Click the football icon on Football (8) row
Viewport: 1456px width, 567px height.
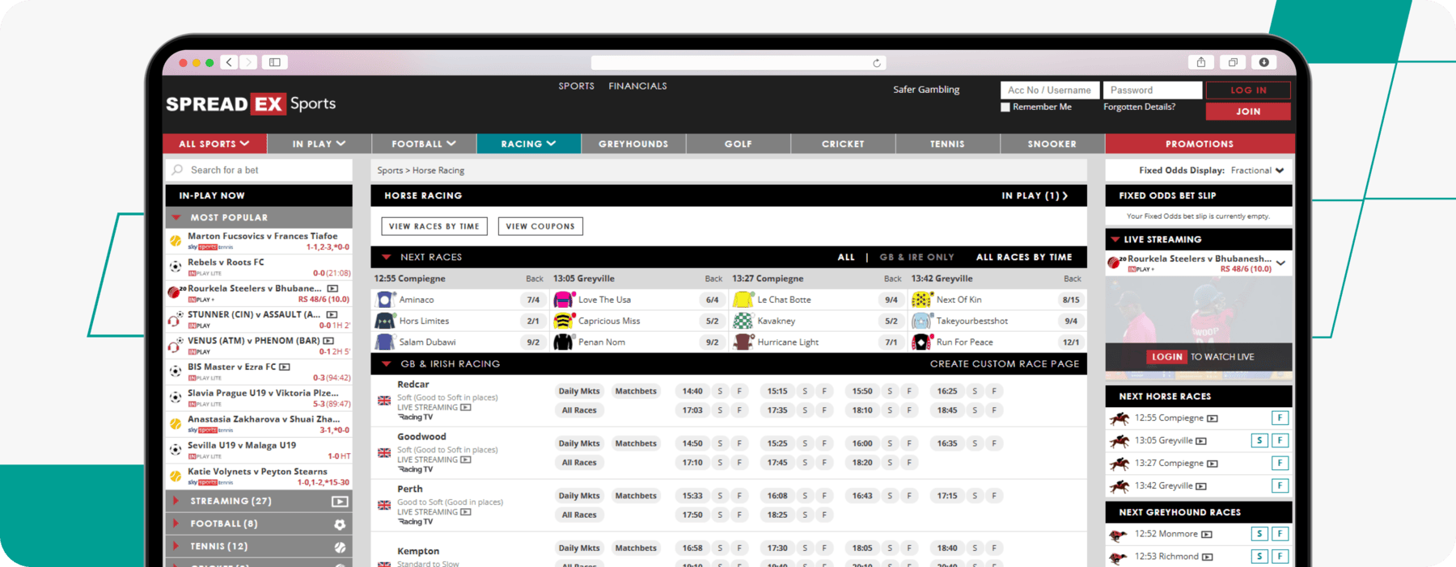pos(340,524)
